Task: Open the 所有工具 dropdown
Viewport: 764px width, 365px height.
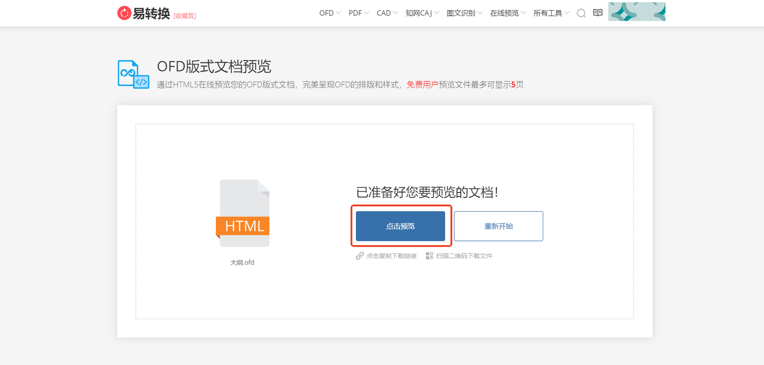Action: click(548, 13)
